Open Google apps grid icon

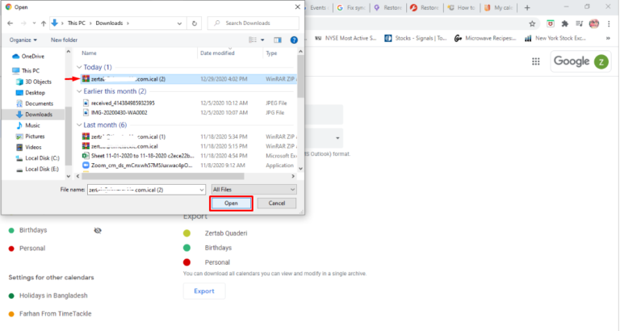point(536,61)
